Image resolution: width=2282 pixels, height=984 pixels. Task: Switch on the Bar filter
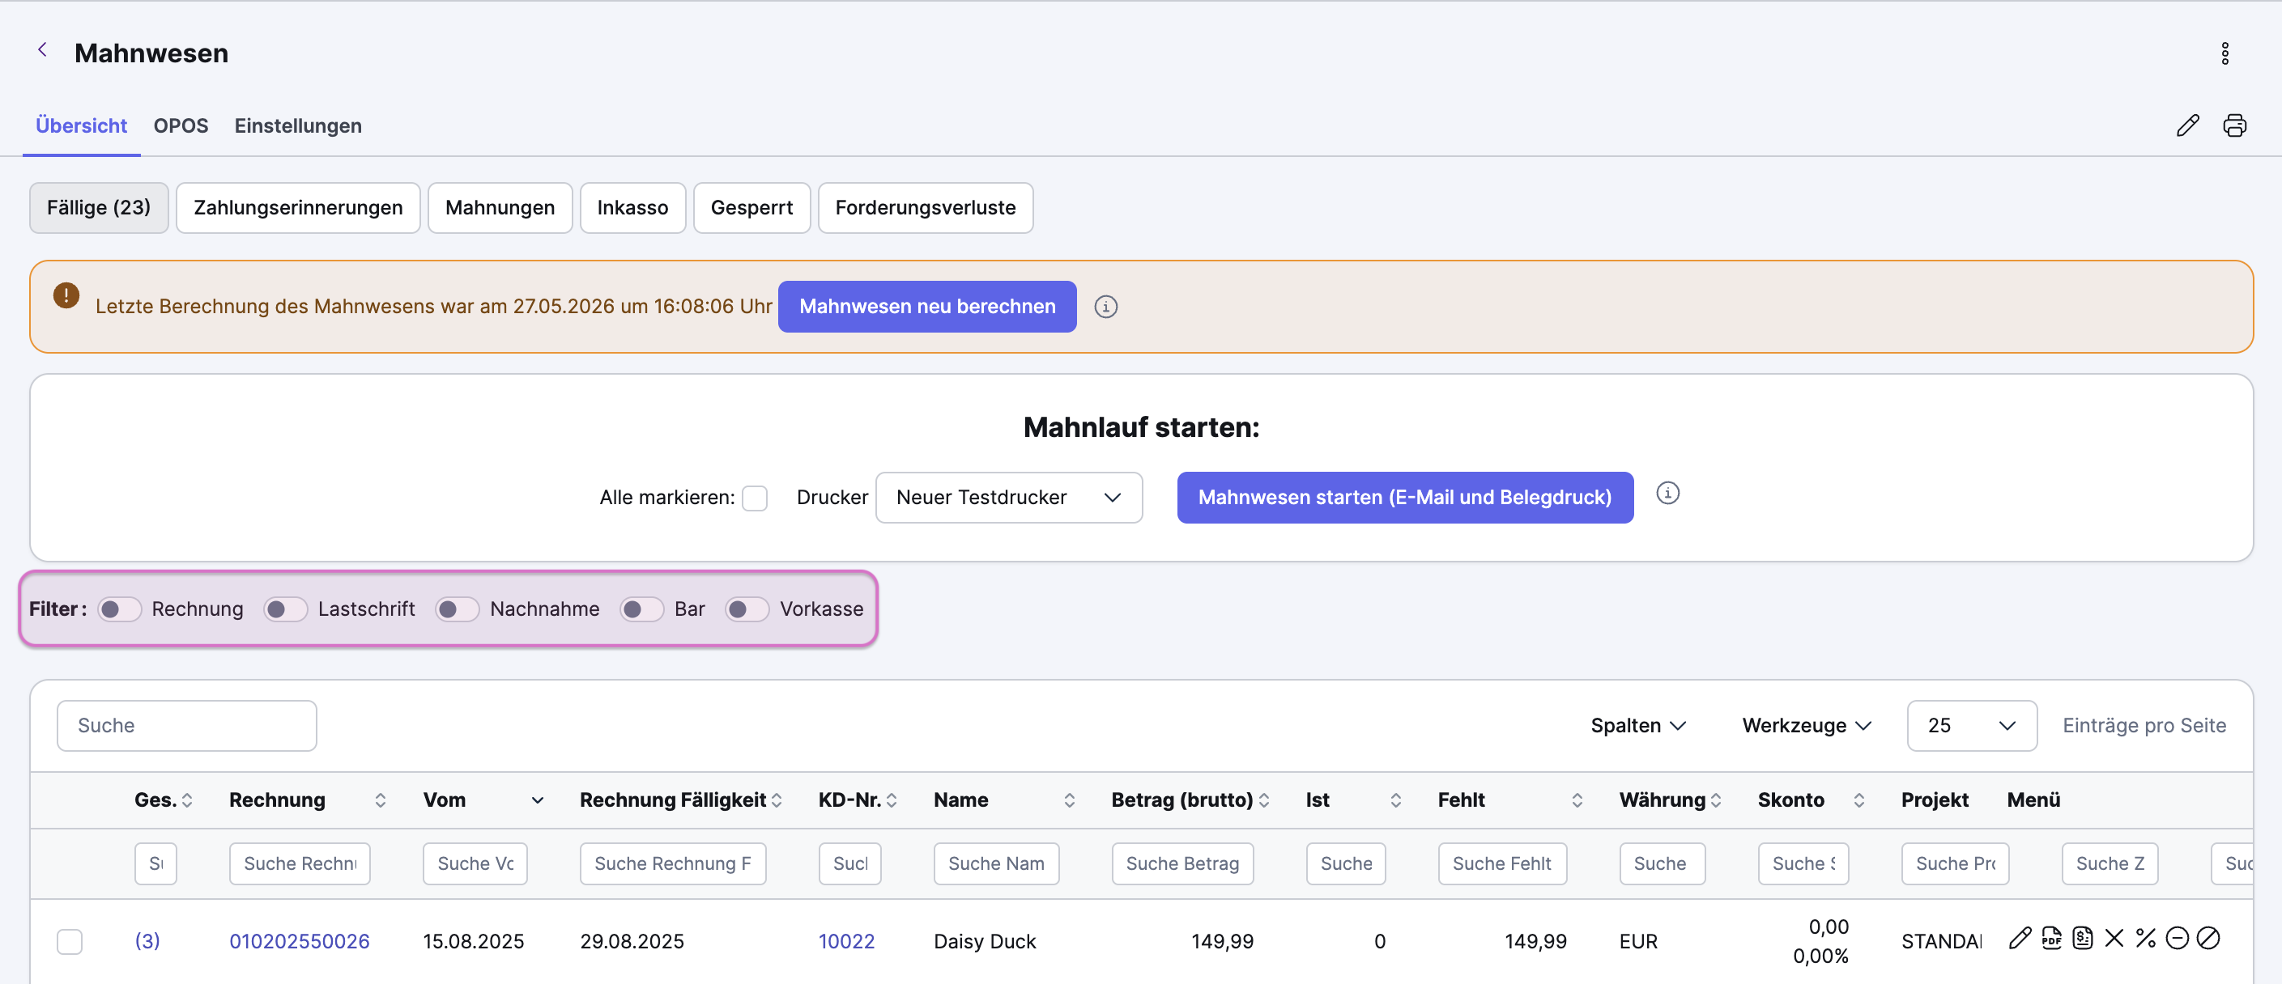coord(641,609)
